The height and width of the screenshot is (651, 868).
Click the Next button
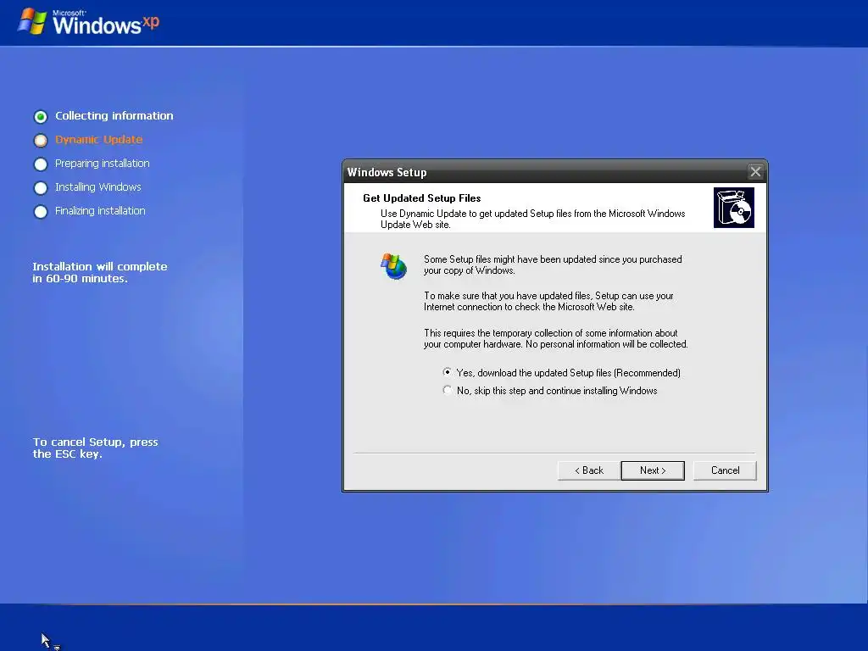pyautogui.click(x=653, y=470)
